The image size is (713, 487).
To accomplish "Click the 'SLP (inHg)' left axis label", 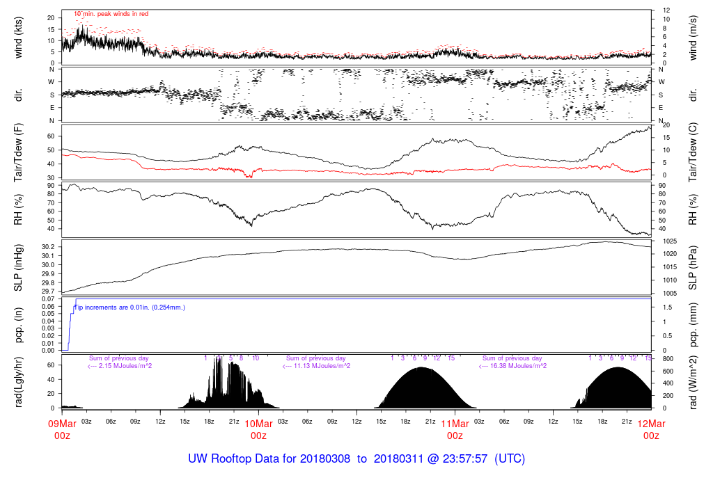I will pyautogui.click(x=19, y=267).
